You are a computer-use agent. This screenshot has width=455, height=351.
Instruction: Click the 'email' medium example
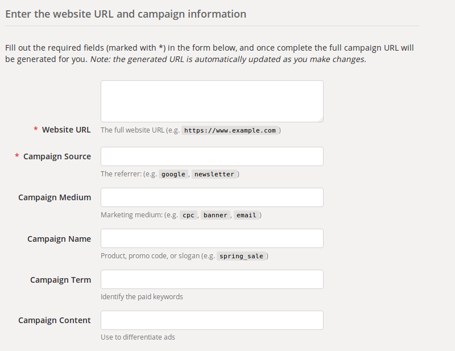[246, 215]
